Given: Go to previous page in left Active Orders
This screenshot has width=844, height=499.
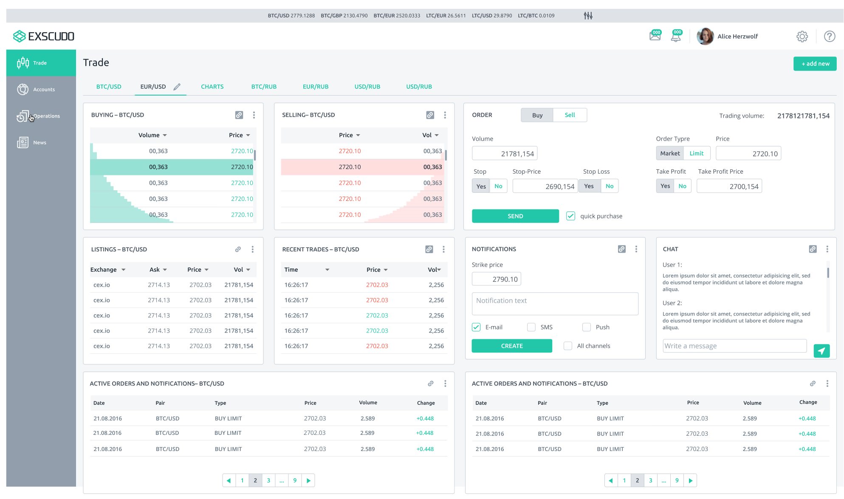Looking at the screenshot, I should pyautogui.click(x=229, y=480).
